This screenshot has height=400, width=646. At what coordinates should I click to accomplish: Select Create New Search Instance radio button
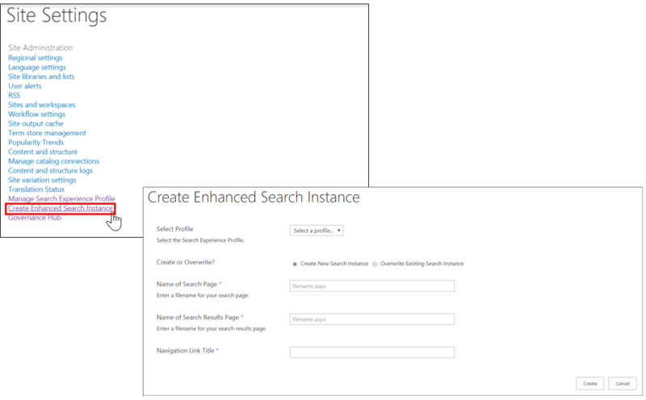click(294, 264)
